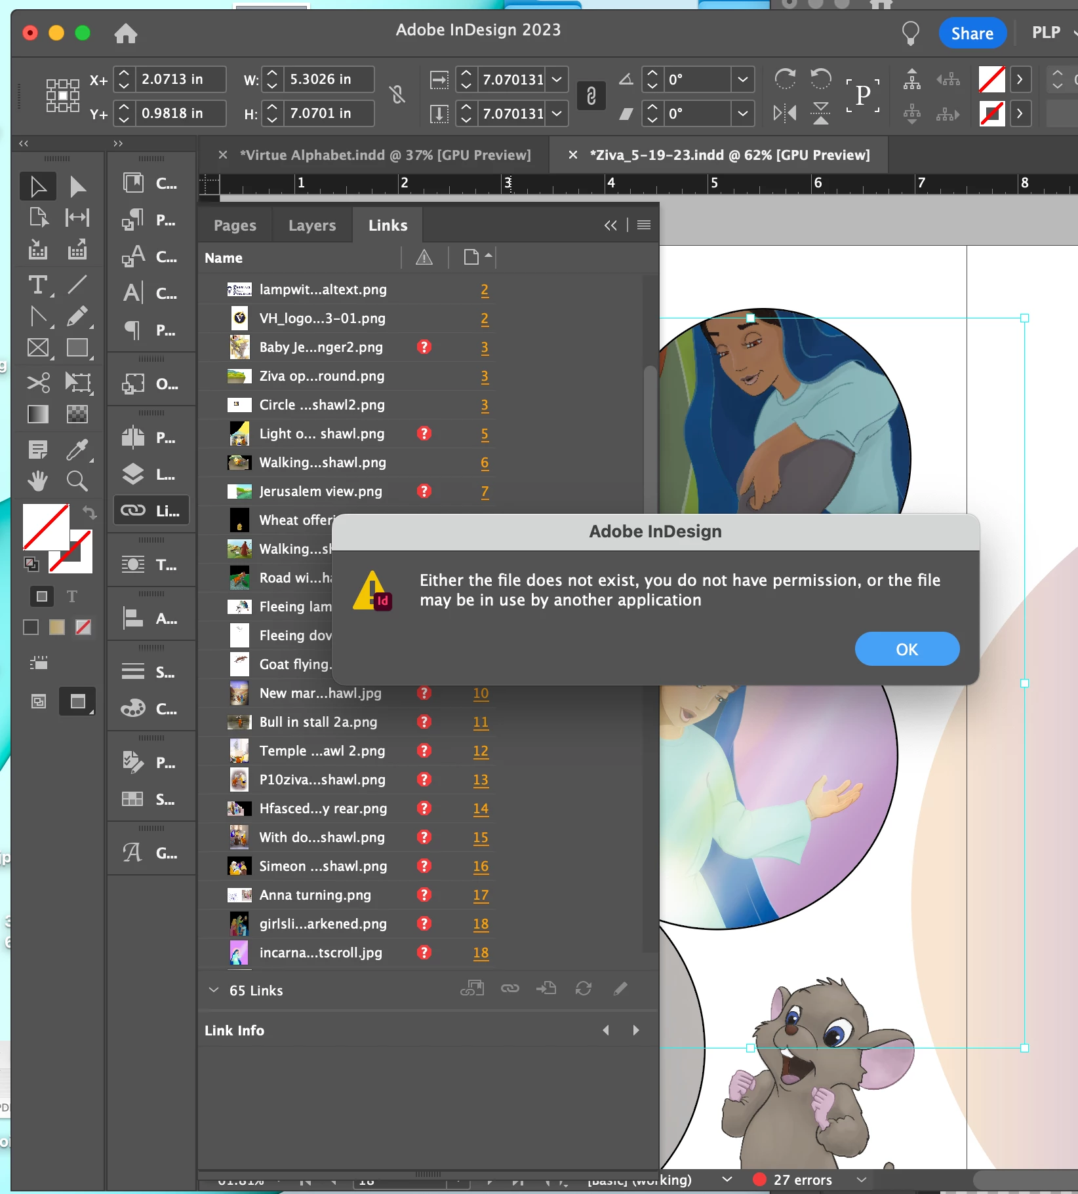Screen dimensions: 1078x1194
Task: Click the Relink icon in Links panel
Action: pos(510,988)
